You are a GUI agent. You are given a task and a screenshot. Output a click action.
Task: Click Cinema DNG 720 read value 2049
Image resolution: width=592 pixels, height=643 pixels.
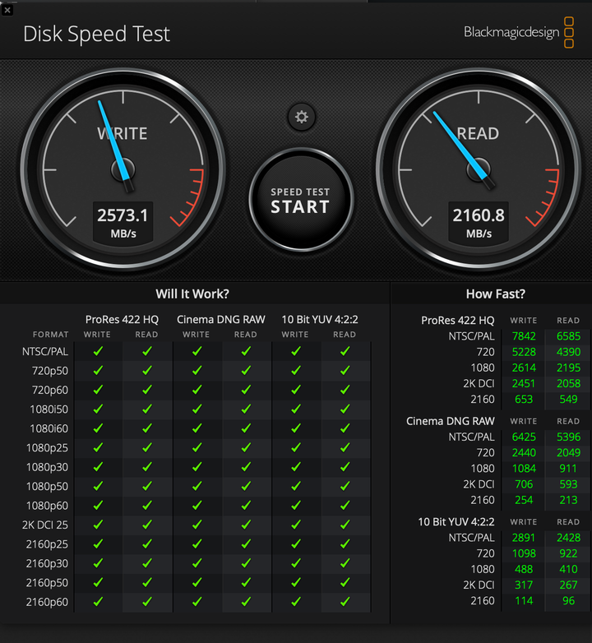(x=568, y=453)
